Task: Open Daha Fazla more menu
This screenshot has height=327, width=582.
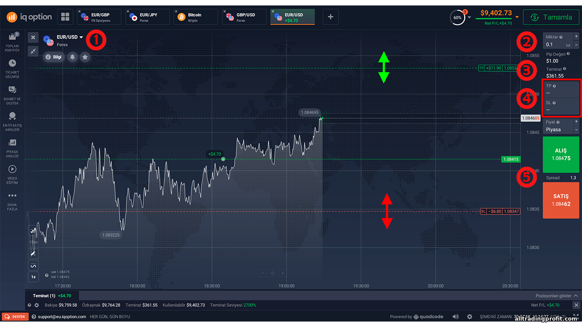Action: click(12, 202)
